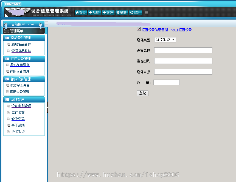Open the 修改密码 link

tap(18, 119)
